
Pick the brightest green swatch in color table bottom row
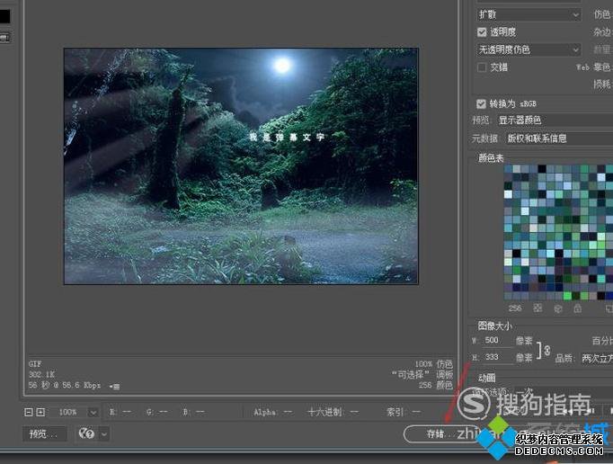tap(567, 296)
